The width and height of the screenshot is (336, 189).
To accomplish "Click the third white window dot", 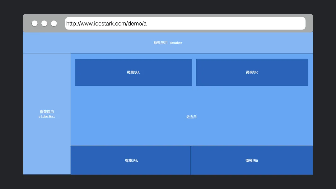I will 54,23.
